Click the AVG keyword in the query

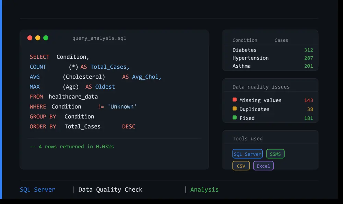pos(35,77)
